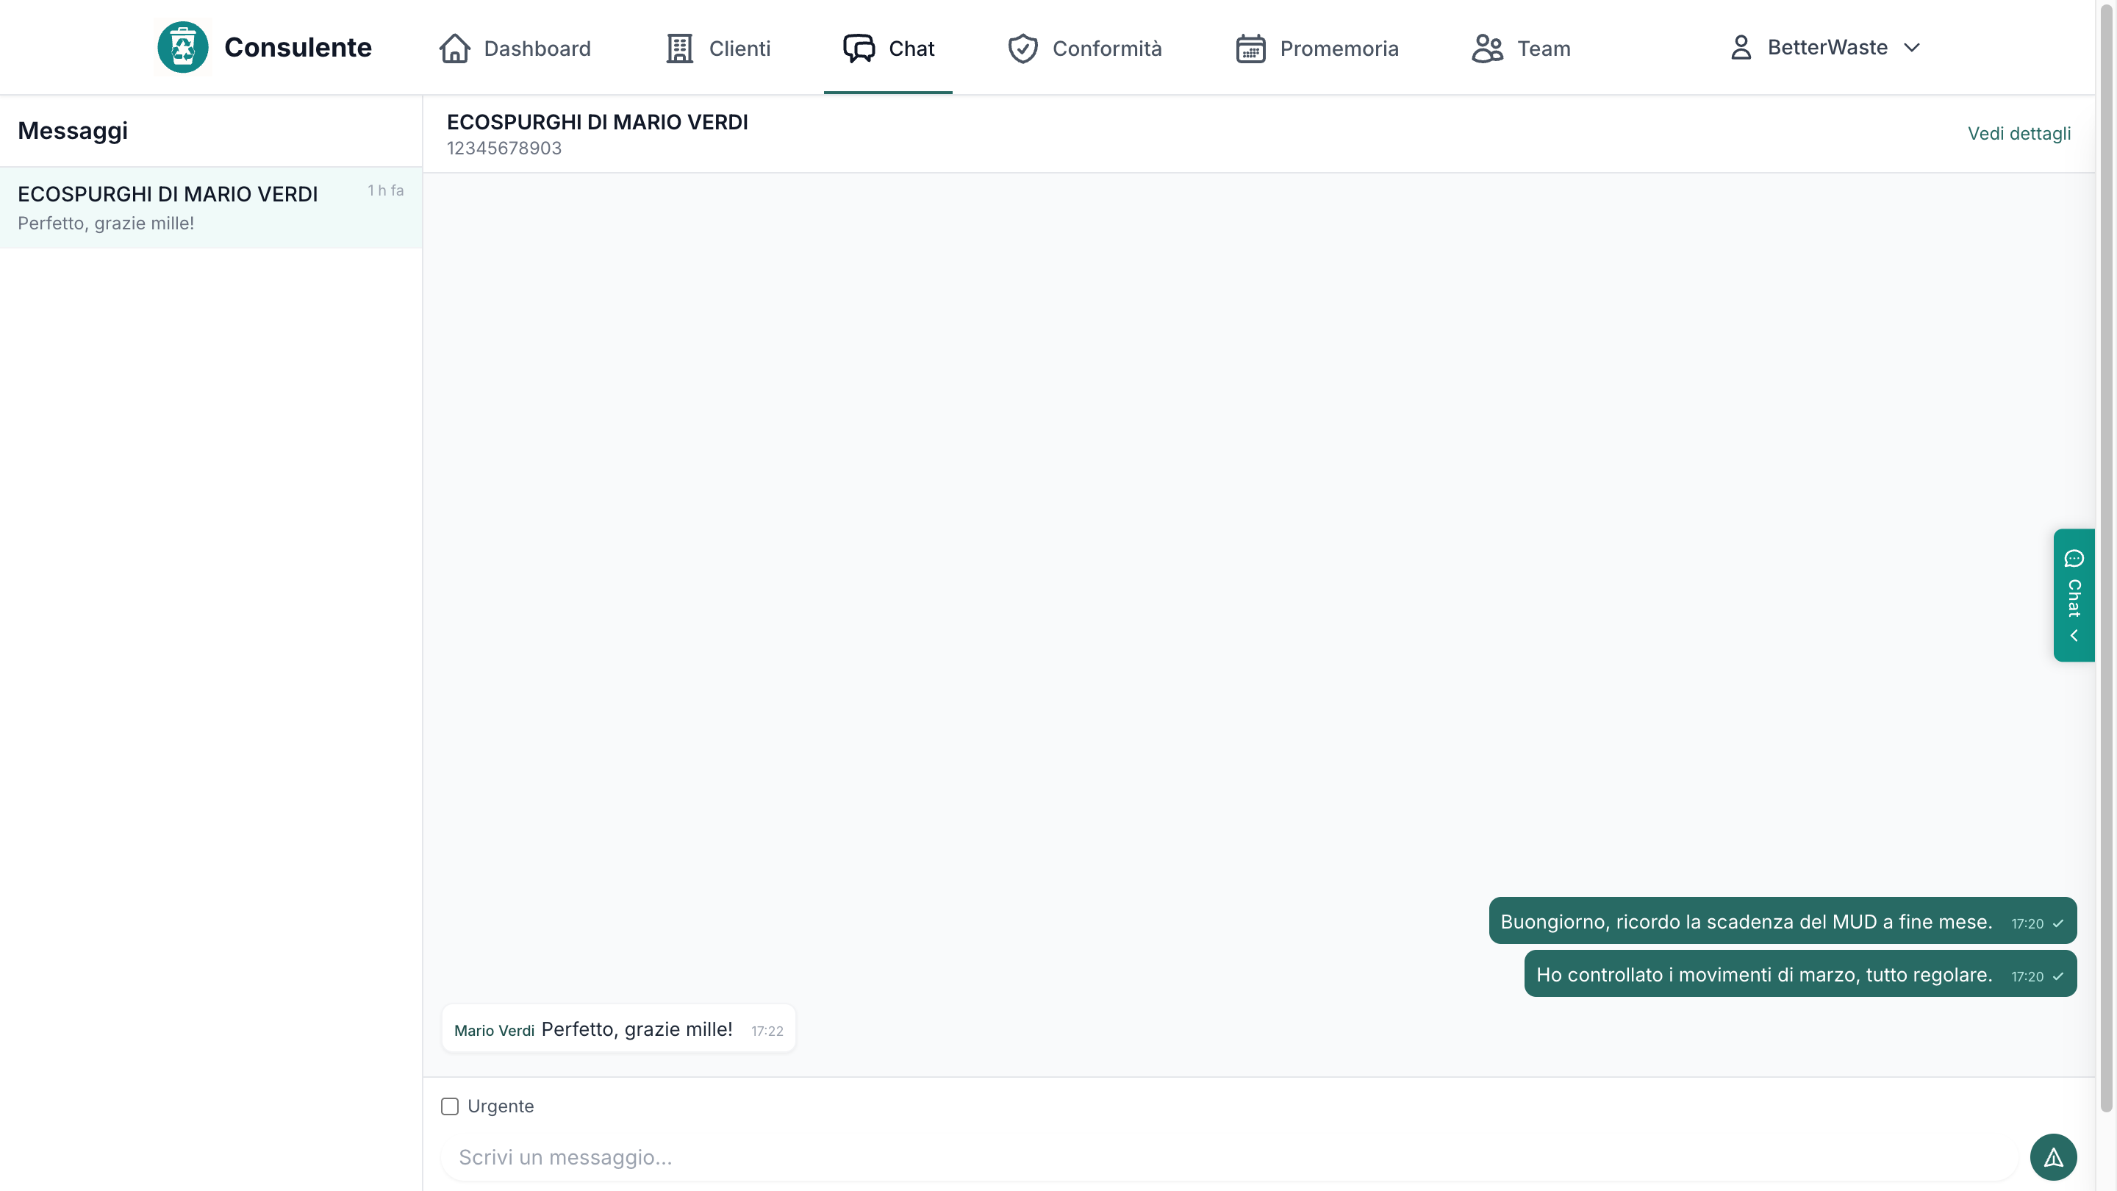
Task: Click 'Ho controllato i movimenti di marzo' message
Action: pos(1799,974)
